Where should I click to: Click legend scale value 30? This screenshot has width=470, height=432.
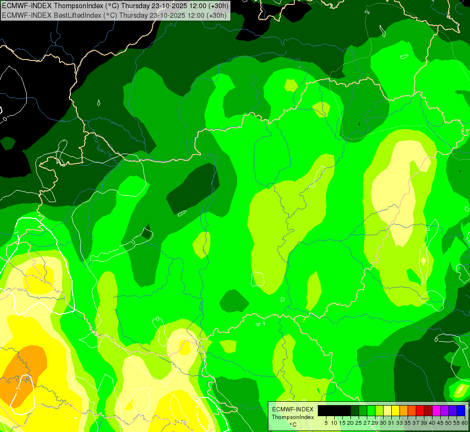click(384, 423)
